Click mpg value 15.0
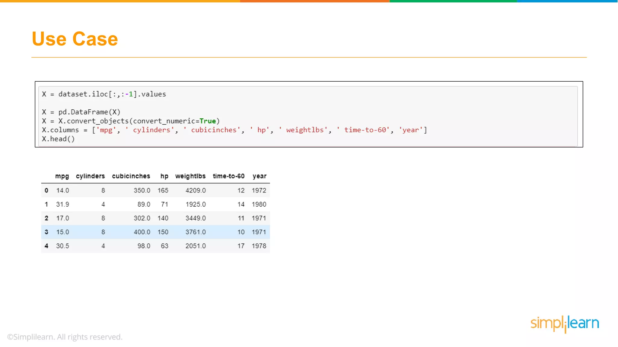Image resolution: width=618 pixels, height=347 pixels. click(x=63, y=232)
